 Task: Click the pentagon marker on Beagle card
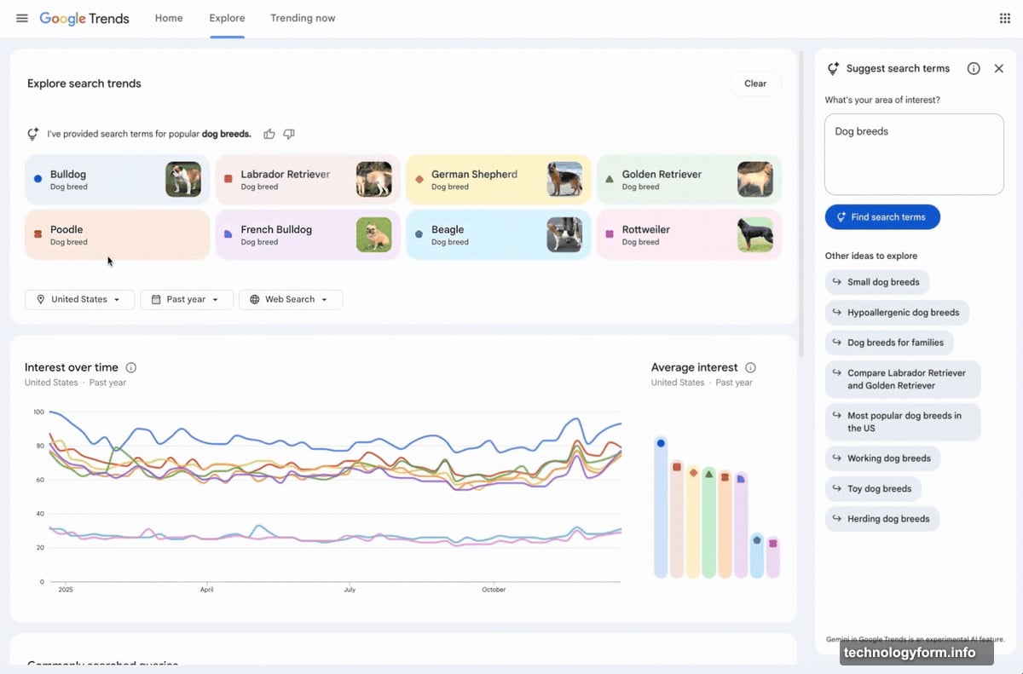(419, 234)
